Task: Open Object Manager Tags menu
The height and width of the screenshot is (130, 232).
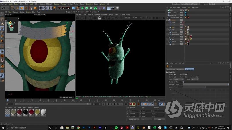Action: tap(189, 7)
